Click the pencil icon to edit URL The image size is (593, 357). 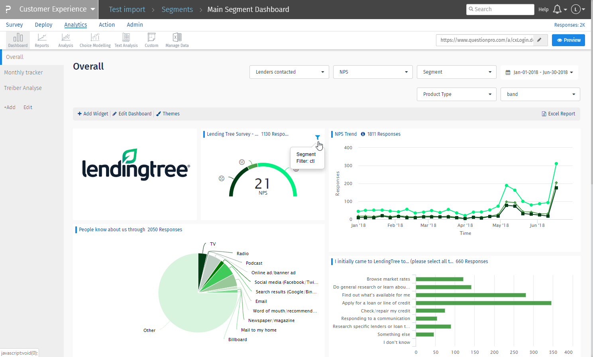pyautogui.click(x=540, y=40)
